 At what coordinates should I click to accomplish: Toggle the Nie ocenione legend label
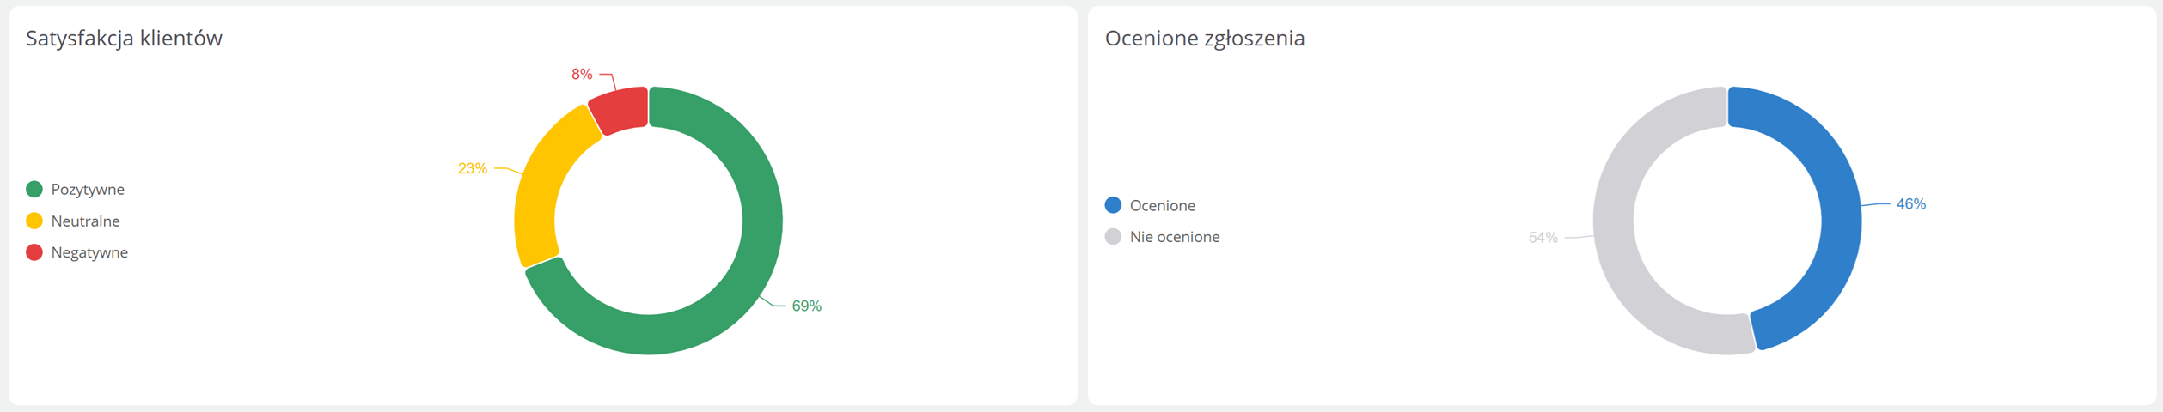point(1174,237)
